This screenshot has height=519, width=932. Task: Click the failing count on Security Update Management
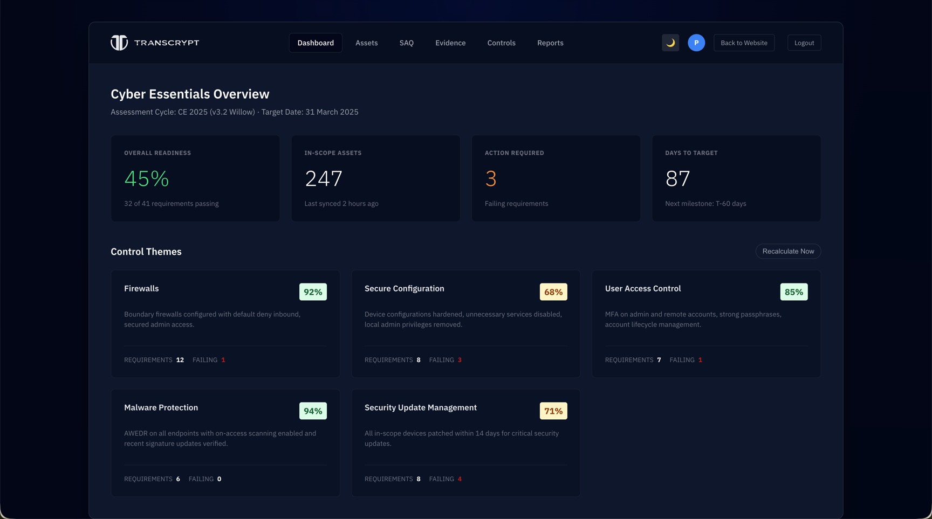coord(460,479)
